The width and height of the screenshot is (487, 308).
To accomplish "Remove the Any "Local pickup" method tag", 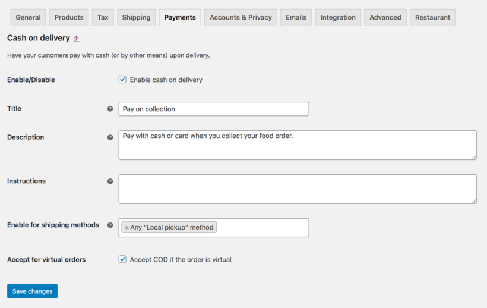I will [127, 228].
